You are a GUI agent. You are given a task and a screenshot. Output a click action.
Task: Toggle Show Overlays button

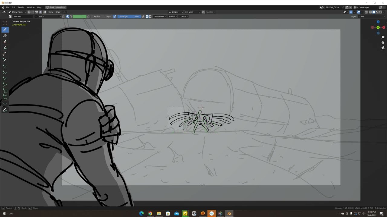pos(359,12)
